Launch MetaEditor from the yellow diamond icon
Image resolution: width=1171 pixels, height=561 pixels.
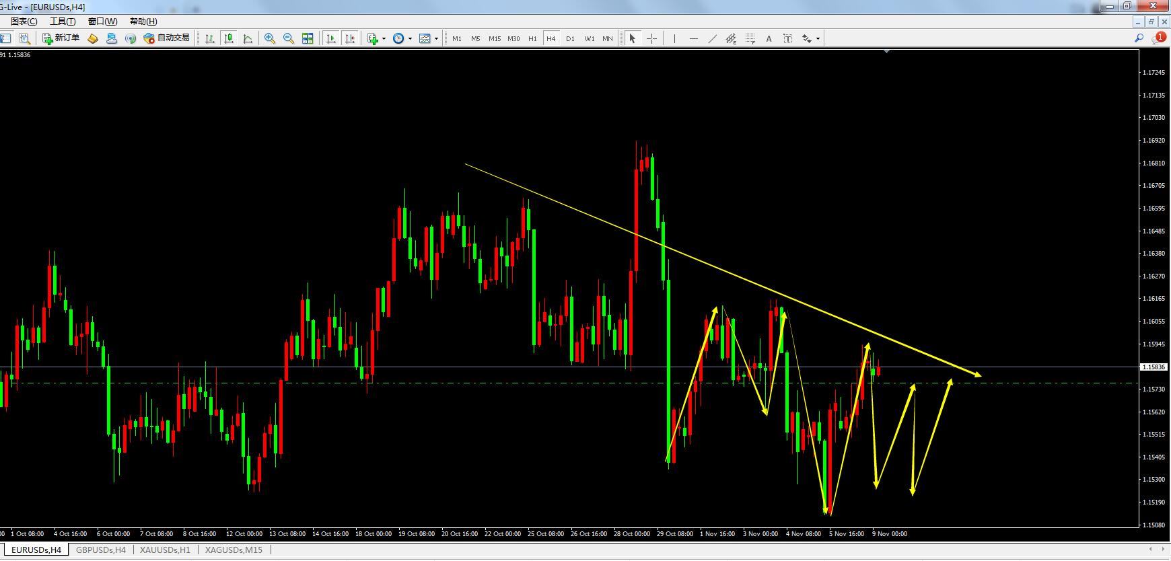point(94,38)
